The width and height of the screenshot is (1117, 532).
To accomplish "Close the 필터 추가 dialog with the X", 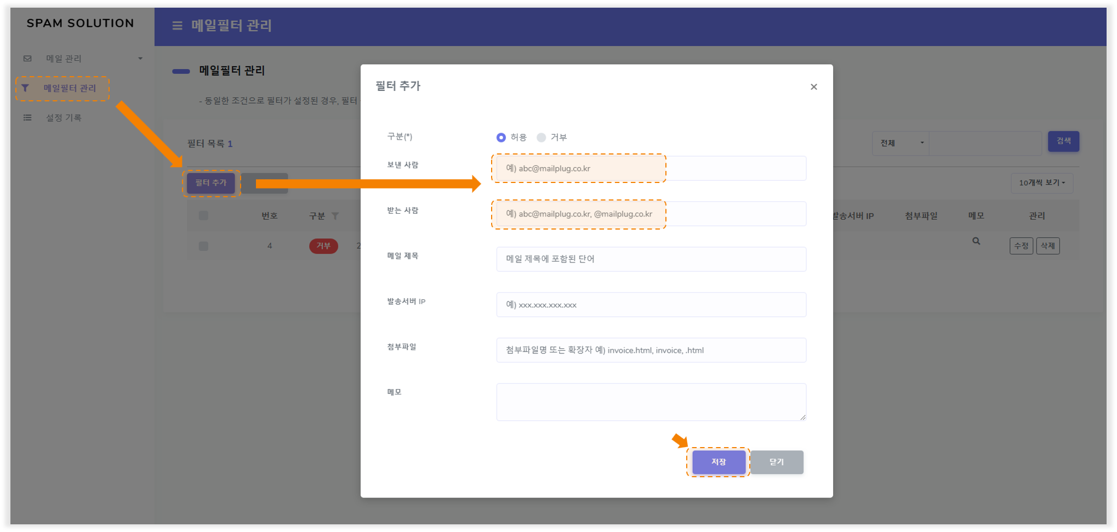I will point(814,87).
